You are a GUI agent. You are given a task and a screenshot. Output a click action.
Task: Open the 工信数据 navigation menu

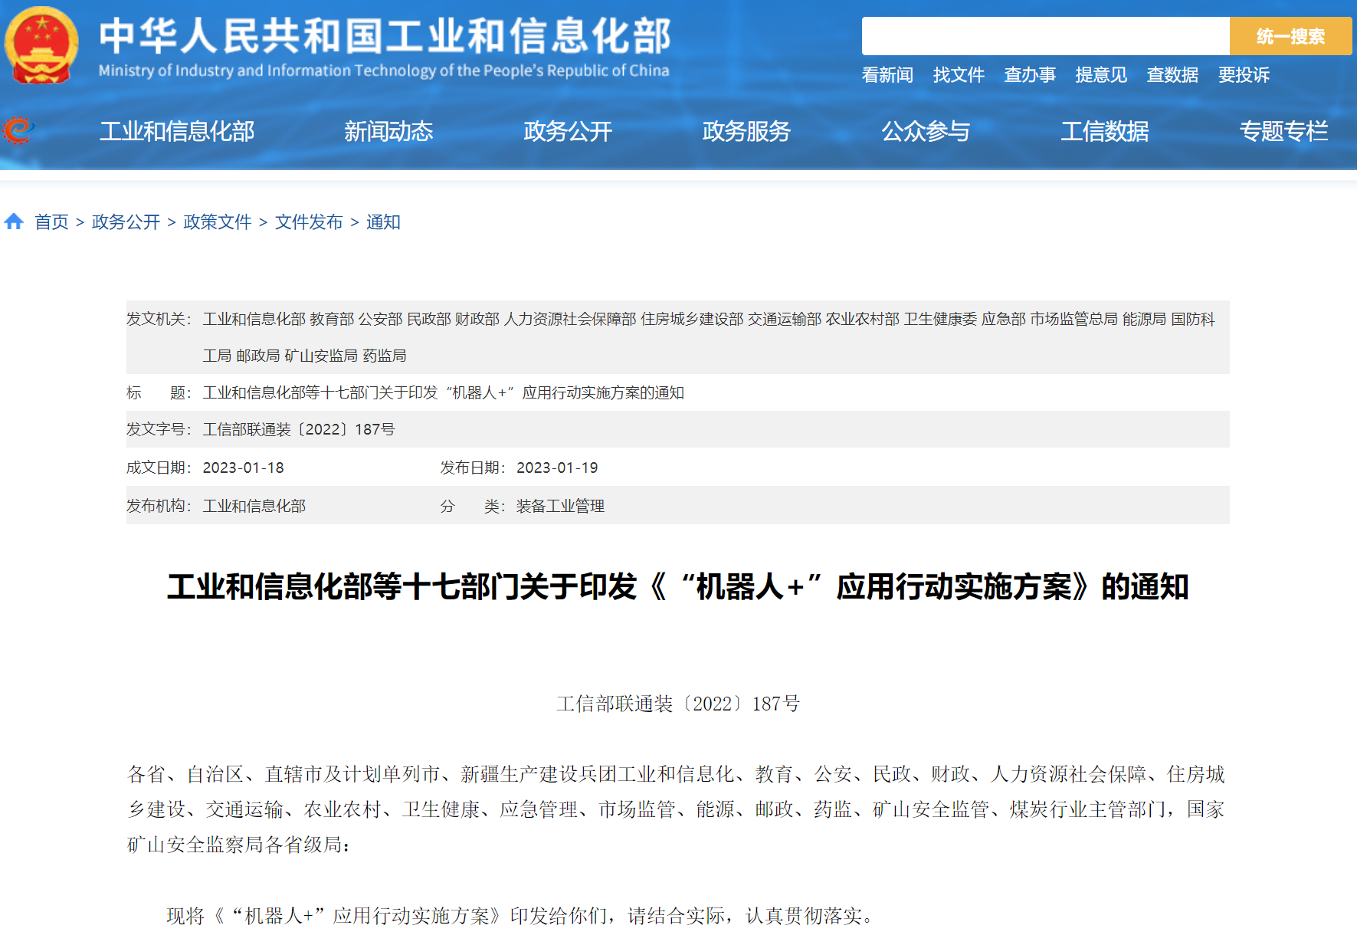click(x=1104, y=131)
